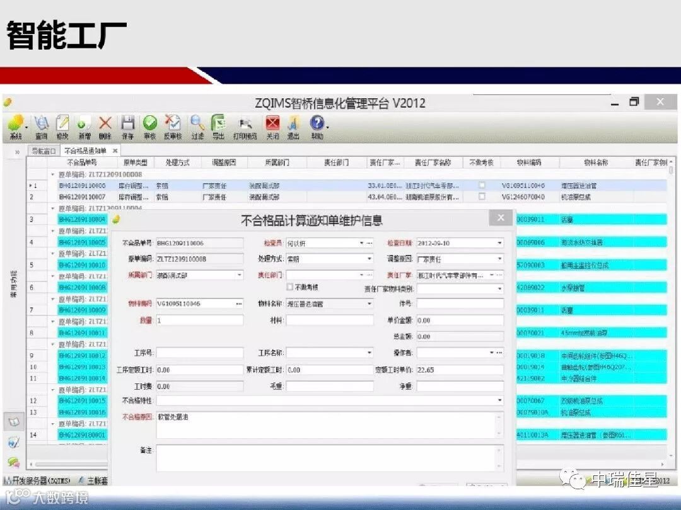Screen dimensions: 681x510
Task: Close the 不合格品通知单 tab with its X
Action: click(115, 151)
